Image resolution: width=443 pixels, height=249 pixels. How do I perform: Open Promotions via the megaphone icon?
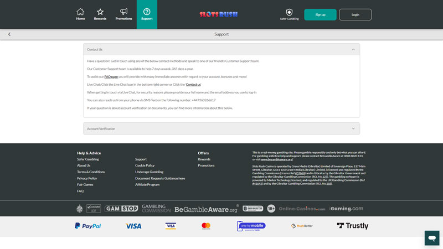[x=123, y=12]
